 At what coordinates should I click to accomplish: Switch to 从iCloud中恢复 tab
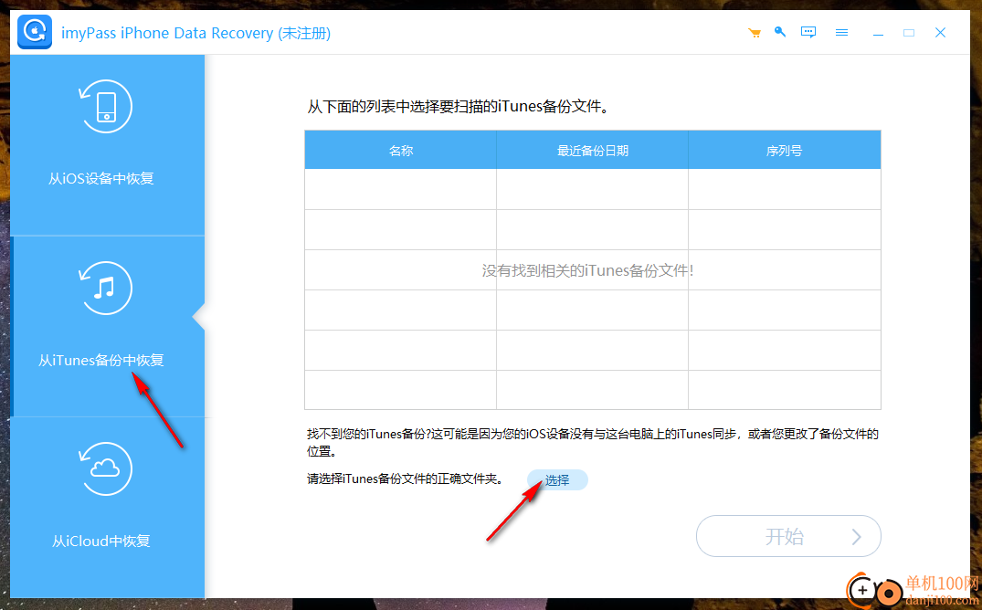click(x=107, y=508)
